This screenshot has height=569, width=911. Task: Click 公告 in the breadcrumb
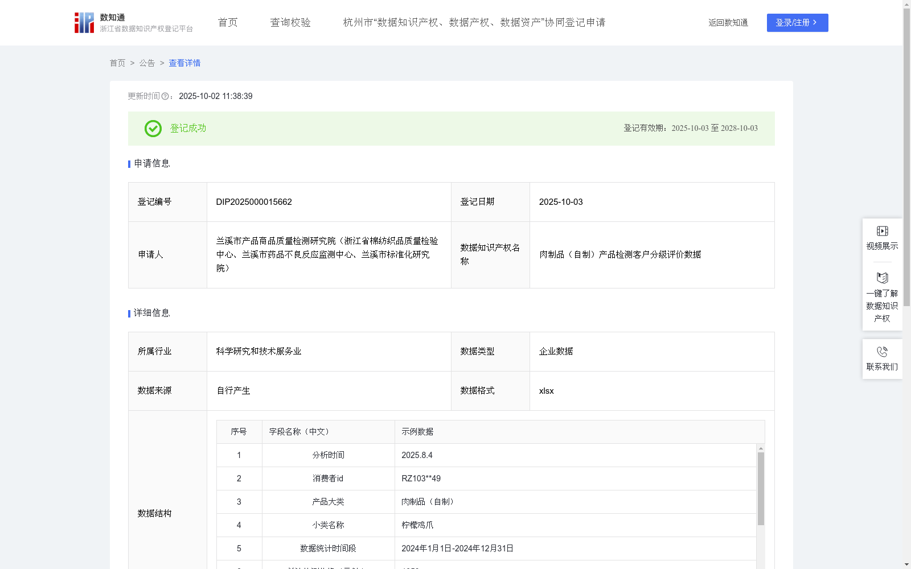point(147,63)
